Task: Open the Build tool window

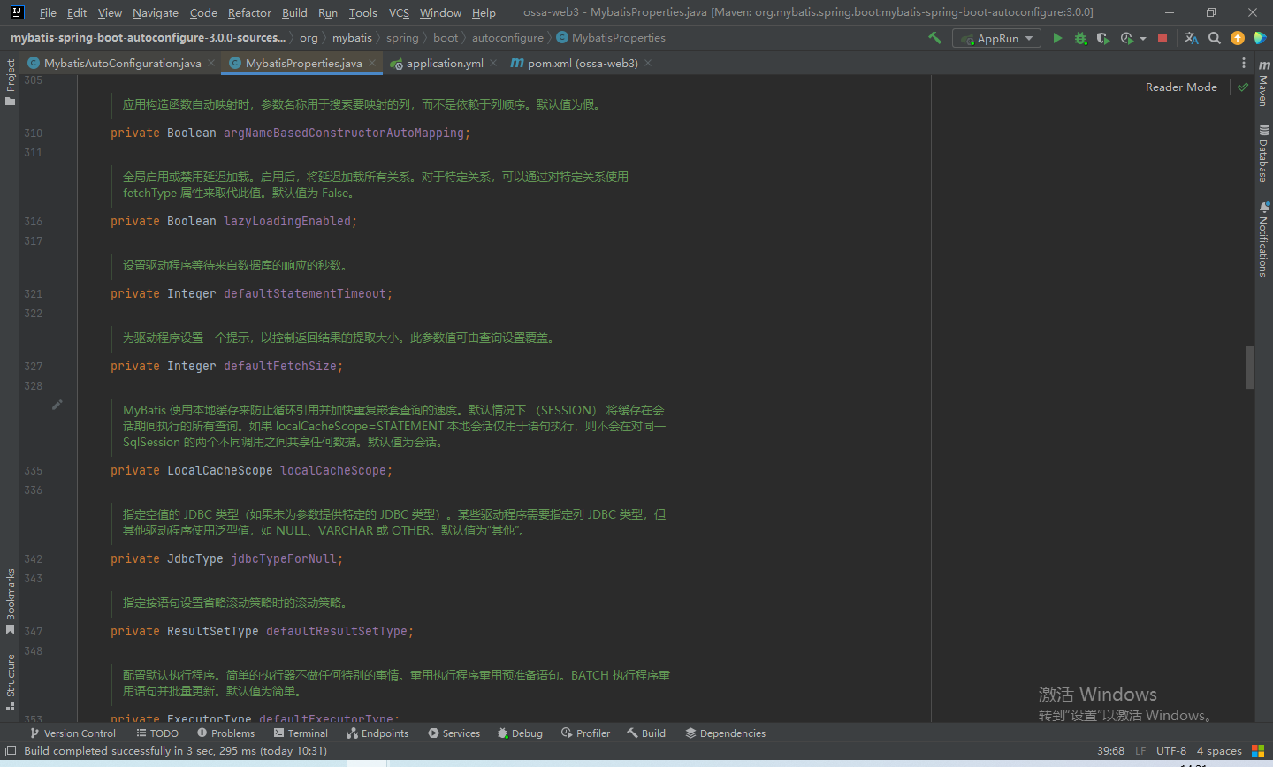Action: click(x=646, y=733)
